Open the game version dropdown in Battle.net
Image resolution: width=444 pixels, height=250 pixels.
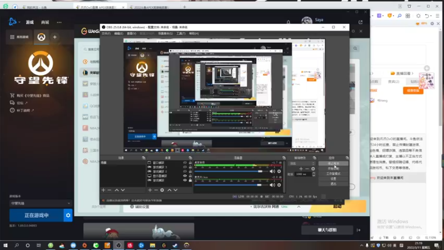(41, 203)
